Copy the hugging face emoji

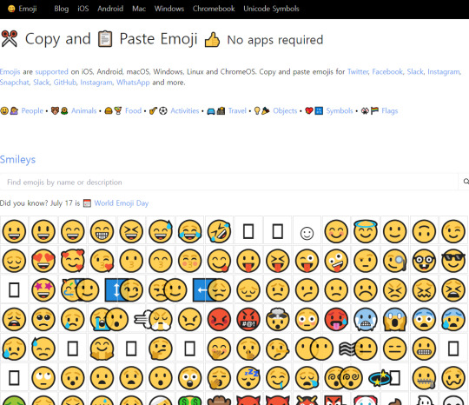click(102, 349)
